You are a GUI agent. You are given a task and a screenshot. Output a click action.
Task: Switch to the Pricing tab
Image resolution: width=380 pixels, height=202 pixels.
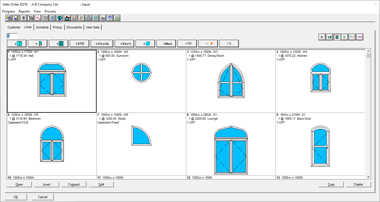(57, 27)
